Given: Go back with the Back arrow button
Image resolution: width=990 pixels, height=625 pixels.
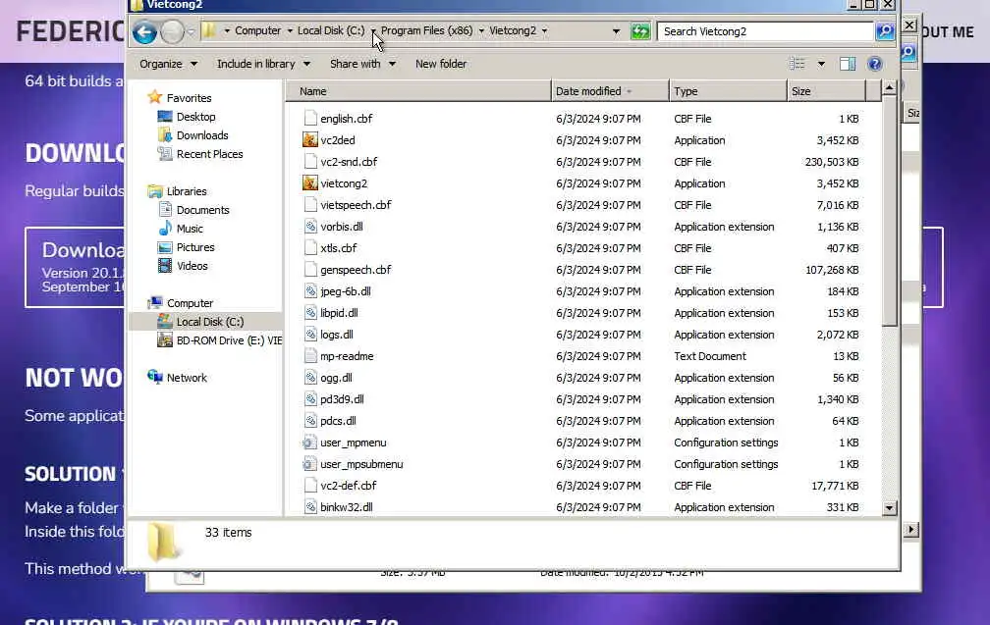Looking at the screenshot, I should click(144, 31).
